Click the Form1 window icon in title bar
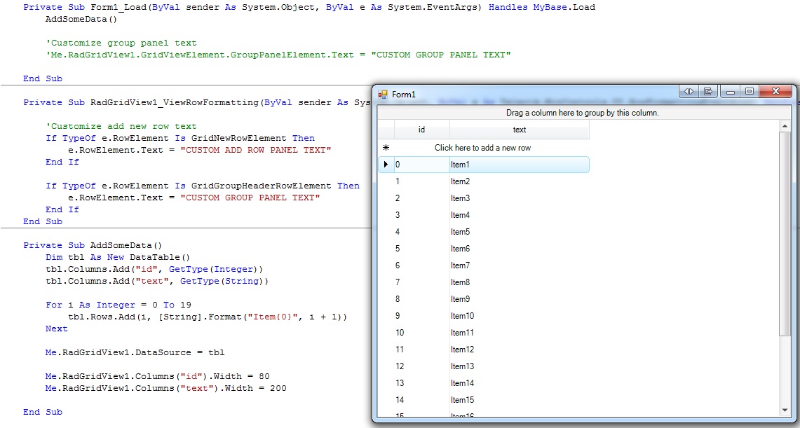 383,95
